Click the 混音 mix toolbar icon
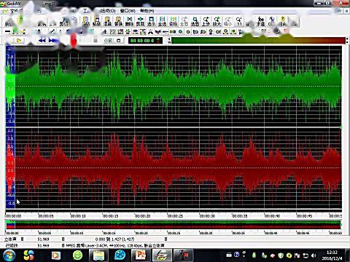The width and height of the screenshot is (350, 262). click(x=107, y=21)
